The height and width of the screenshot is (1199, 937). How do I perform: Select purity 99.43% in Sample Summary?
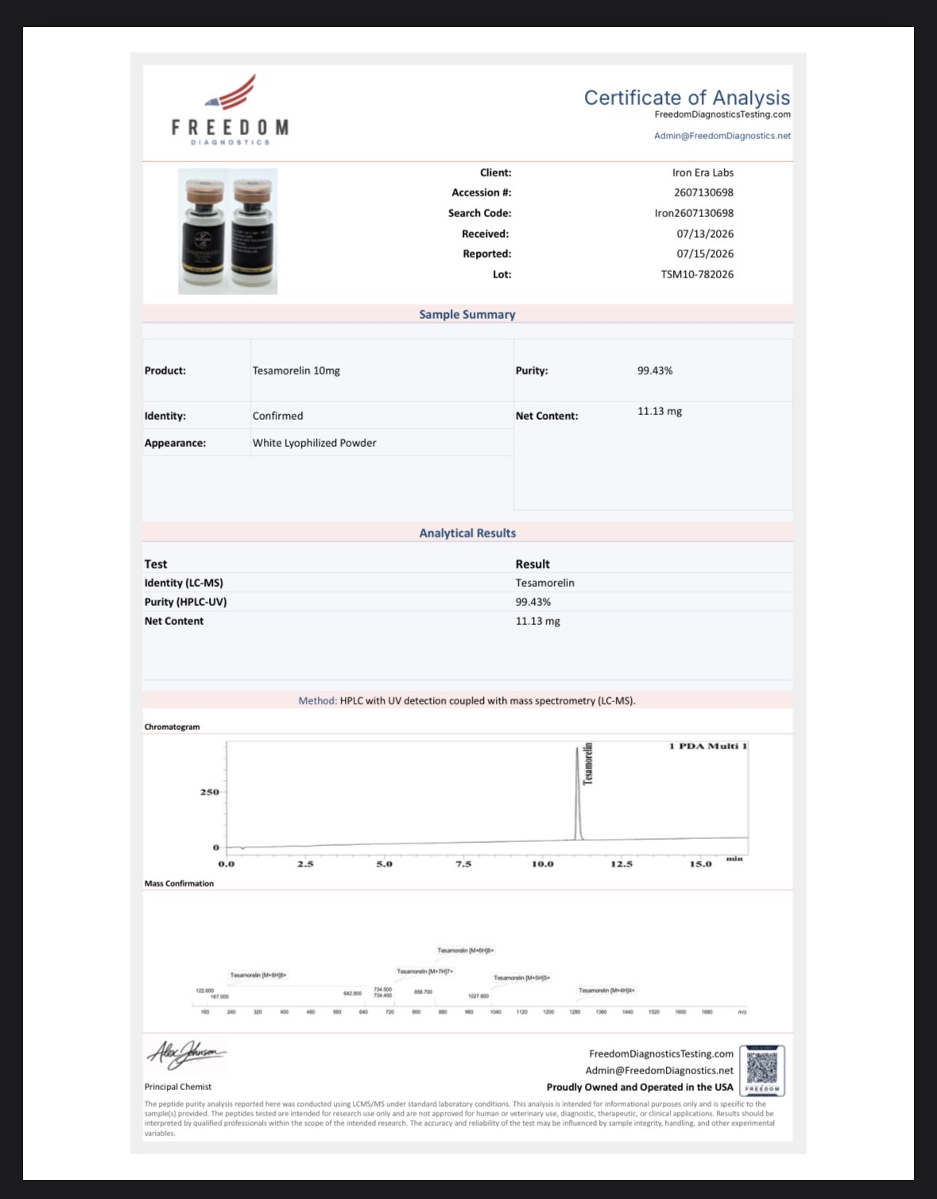655,371
